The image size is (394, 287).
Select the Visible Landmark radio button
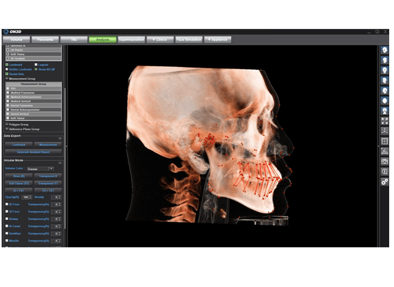coord(7,69)
